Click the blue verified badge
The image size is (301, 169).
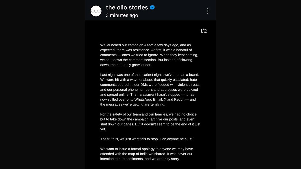pos(152,7)
